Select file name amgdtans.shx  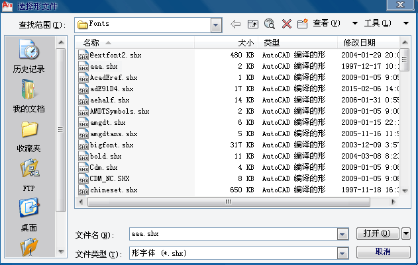[114, 133]
